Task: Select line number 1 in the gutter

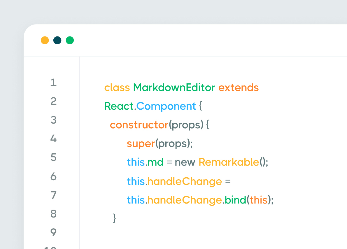Action: pyautogui.click(x=53, y=83)
